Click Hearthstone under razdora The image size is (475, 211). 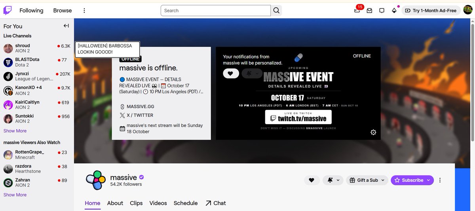pos(28,172)
